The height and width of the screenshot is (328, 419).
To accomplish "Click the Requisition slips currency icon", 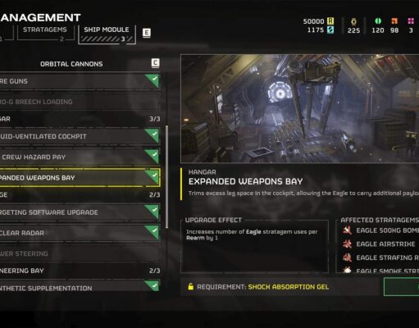I will pos(330,20).
